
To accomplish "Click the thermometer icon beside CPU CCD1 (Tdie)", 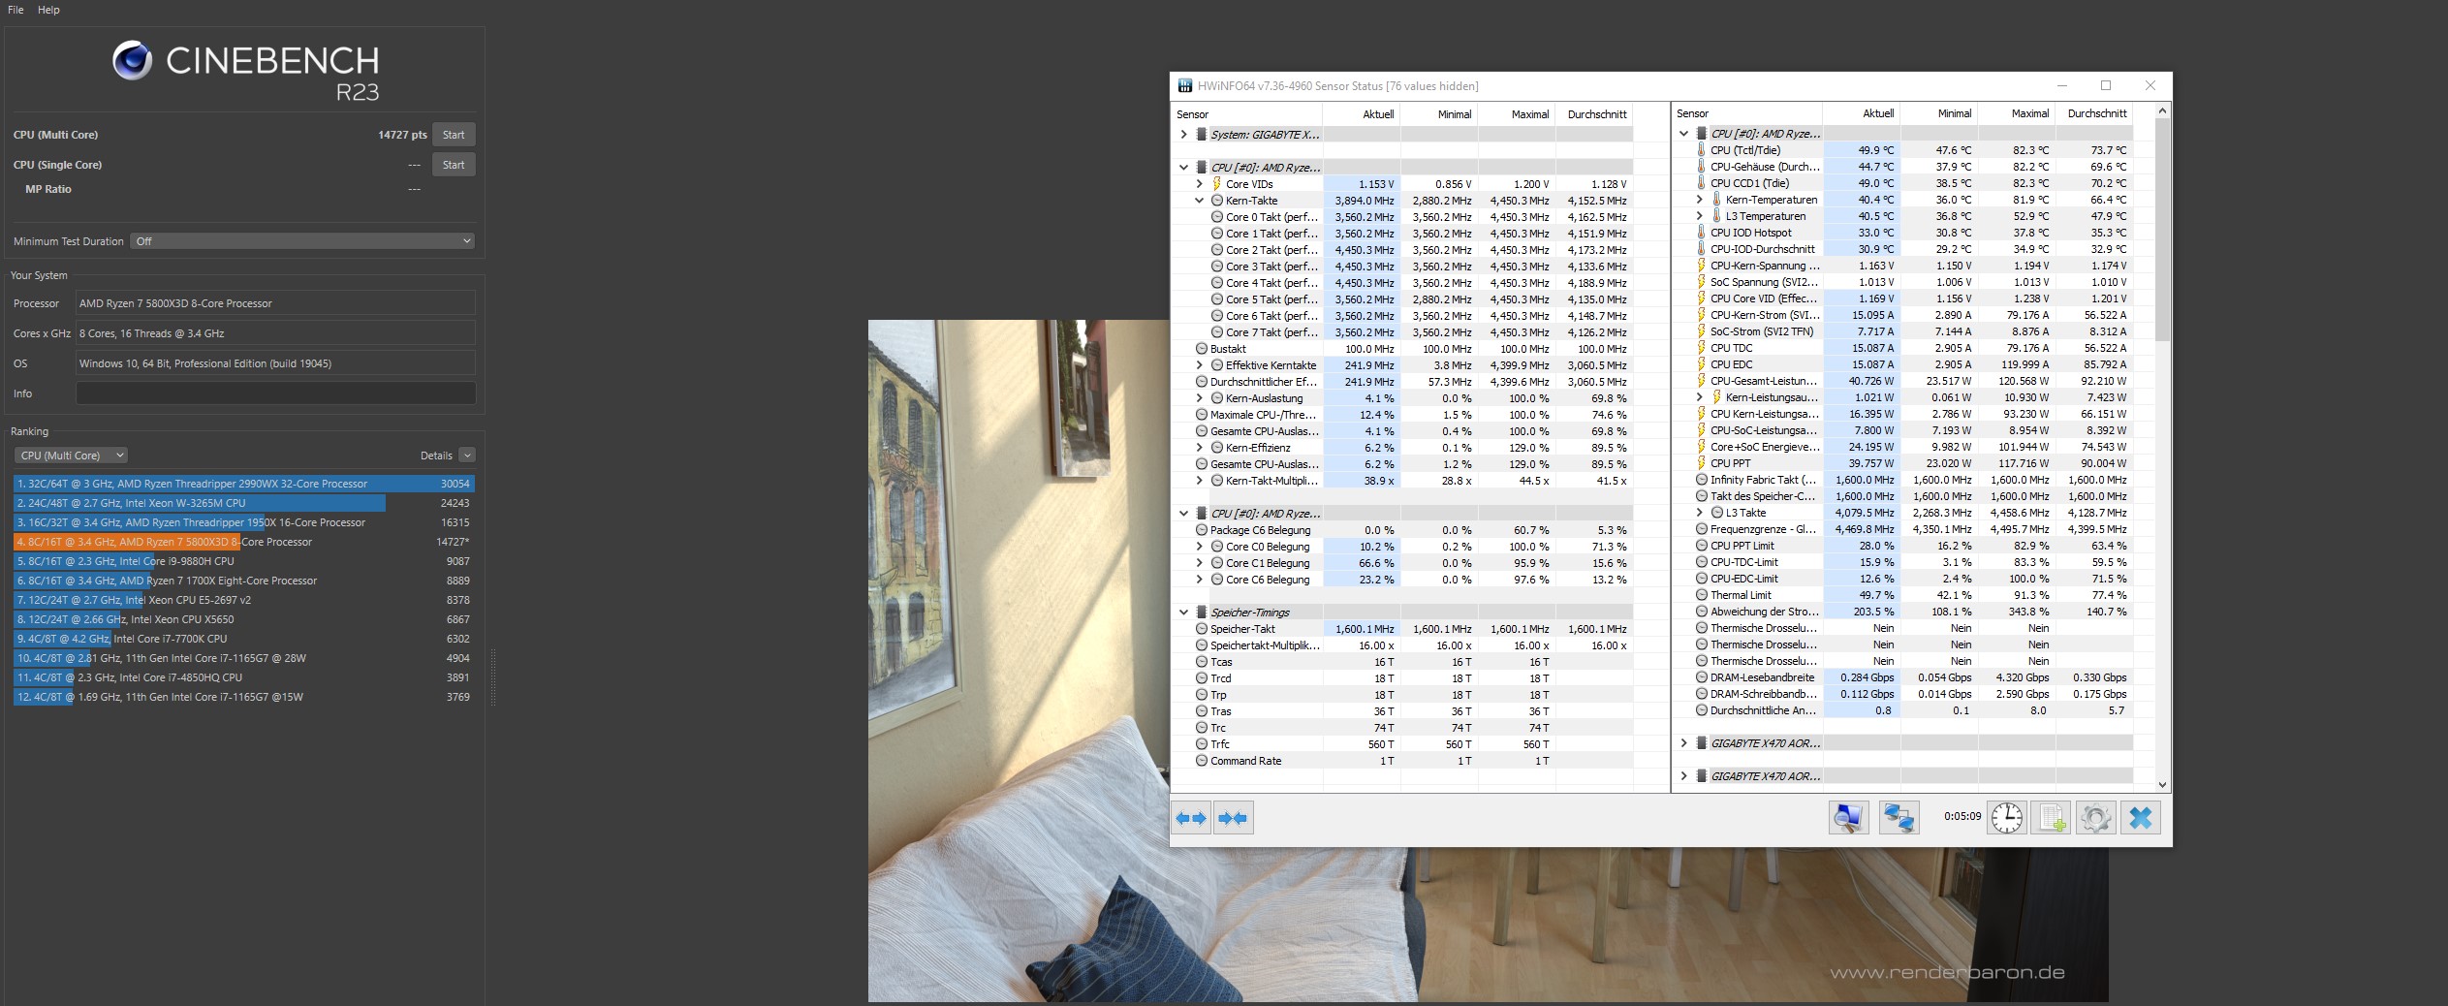I will point(1701,183).
